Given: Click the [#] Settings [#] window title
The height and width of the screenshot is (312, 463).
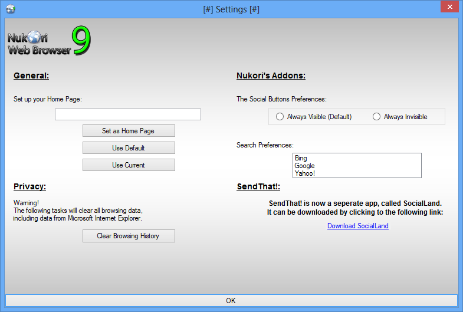Looking at the screenshot, I should tap(231, 9).
